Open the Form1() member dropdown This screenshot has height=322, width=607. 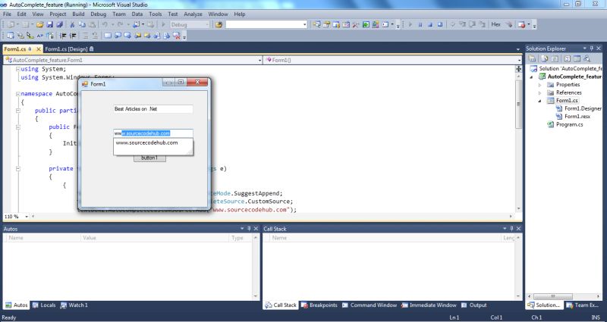pos(519,61)
